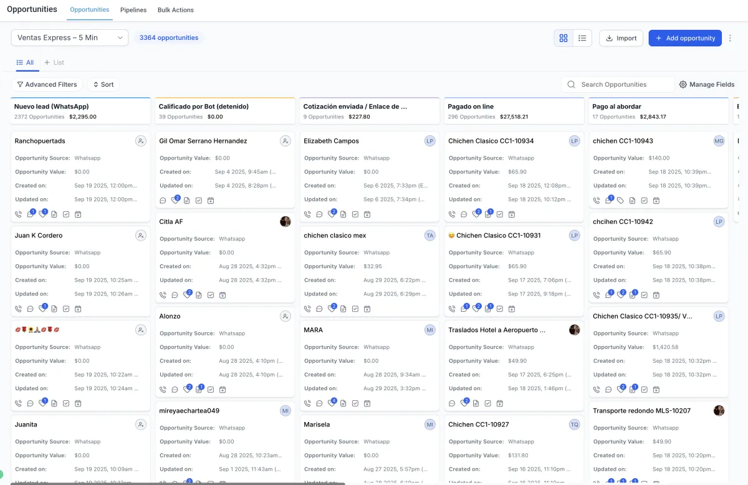Switch to list view
This screenshot has width=748, height=485.
coord(582,38)
